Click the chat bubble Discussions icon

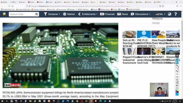[x=132, y=14]
